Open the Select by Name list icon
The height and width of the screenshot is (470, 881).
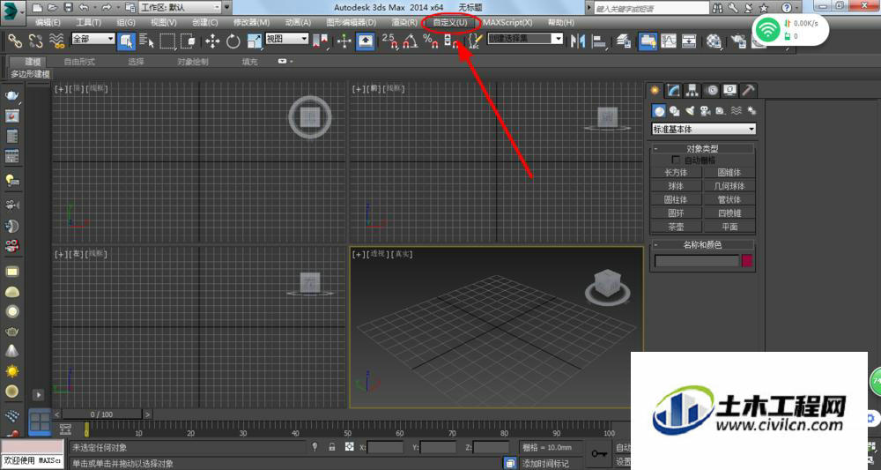[x=146, y=41]
